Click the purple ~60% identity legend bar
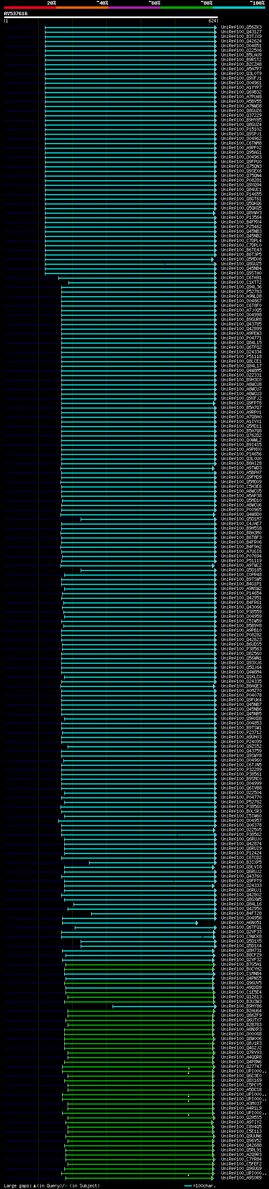This screenshot has height=1189, width=269. coord(135,8)
